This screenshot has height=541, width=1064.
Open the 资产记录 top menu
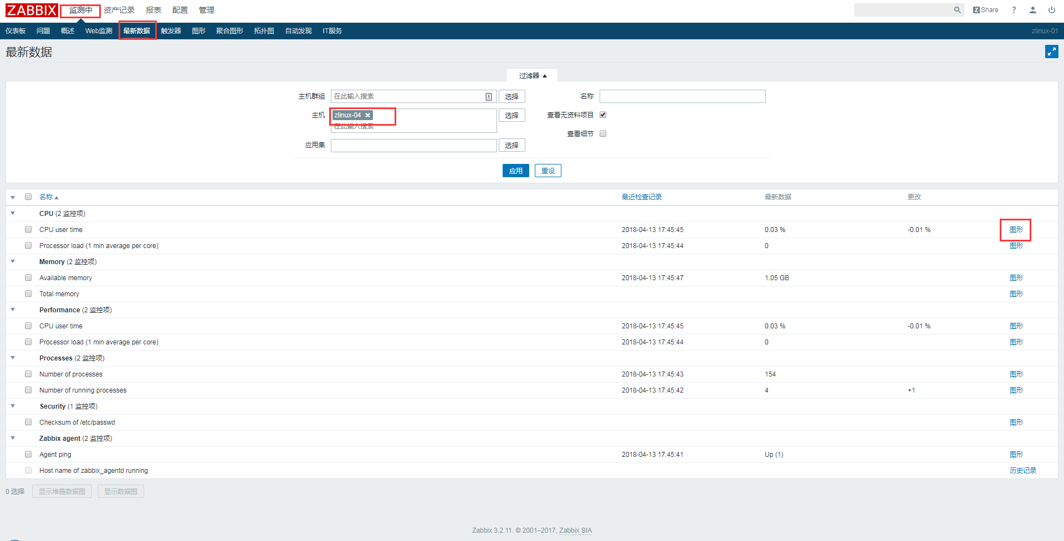[119, 10]
